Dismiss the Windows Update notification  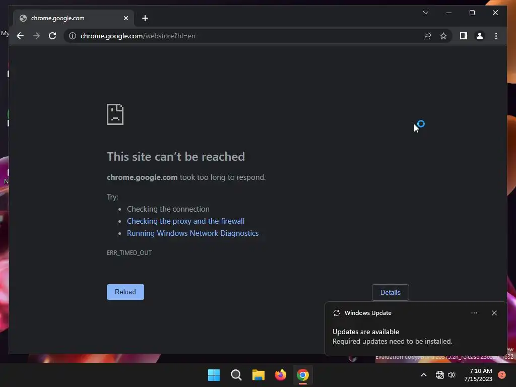click(494, 313)
